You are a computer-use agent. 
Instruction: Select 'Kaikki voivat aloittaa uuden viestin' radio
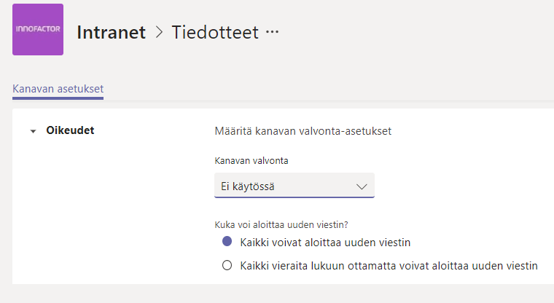[227, 241]
